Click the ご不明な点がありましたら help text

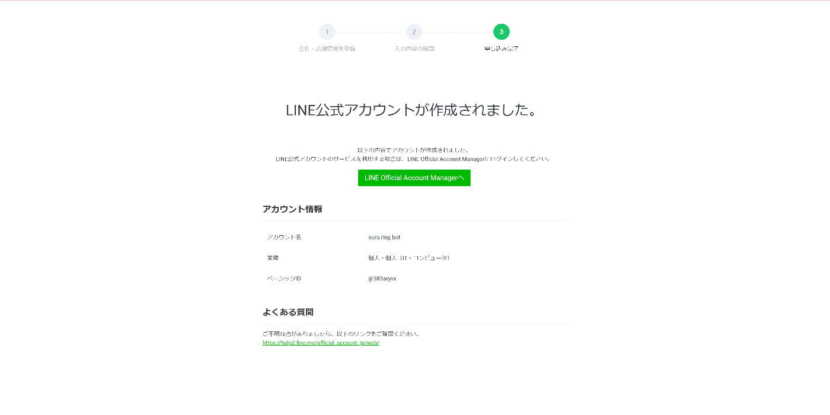[341, 334]
